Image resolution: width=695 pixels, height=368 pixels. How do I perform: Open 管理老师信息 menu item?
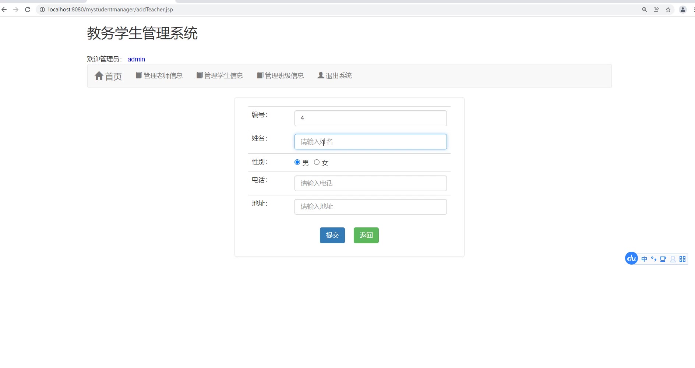pyautogui.click(x=159, y=75)
